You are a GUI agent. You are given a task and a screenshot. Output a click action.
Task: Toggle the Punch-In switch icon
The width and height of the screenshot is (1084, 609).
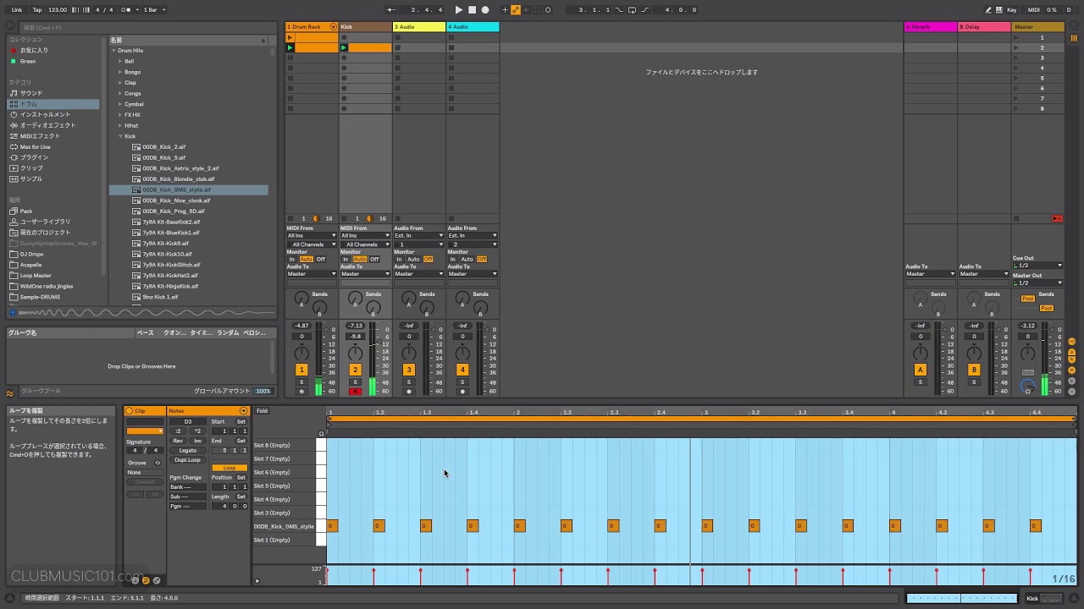click(619, 9)
